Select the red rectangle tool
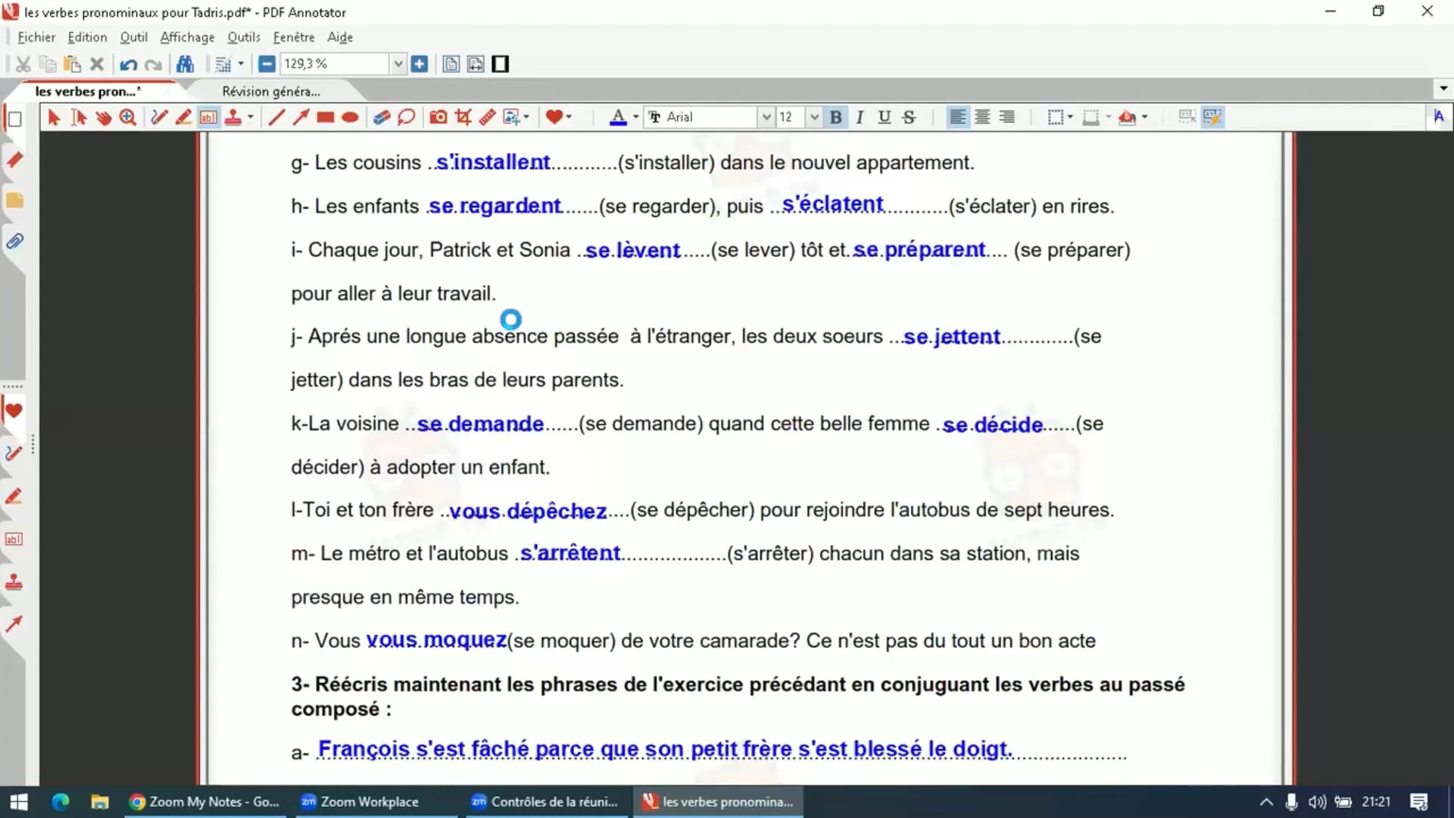Screen dimensions: 1454x818 click(326, 117)
